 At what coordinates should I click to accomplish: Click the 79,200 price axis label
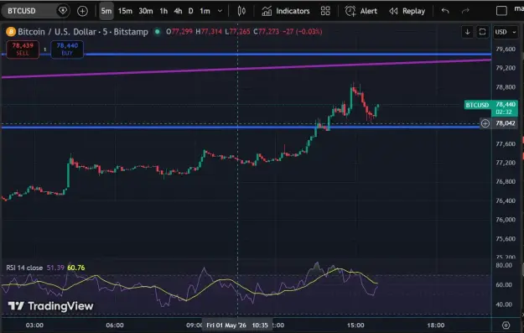506,68
